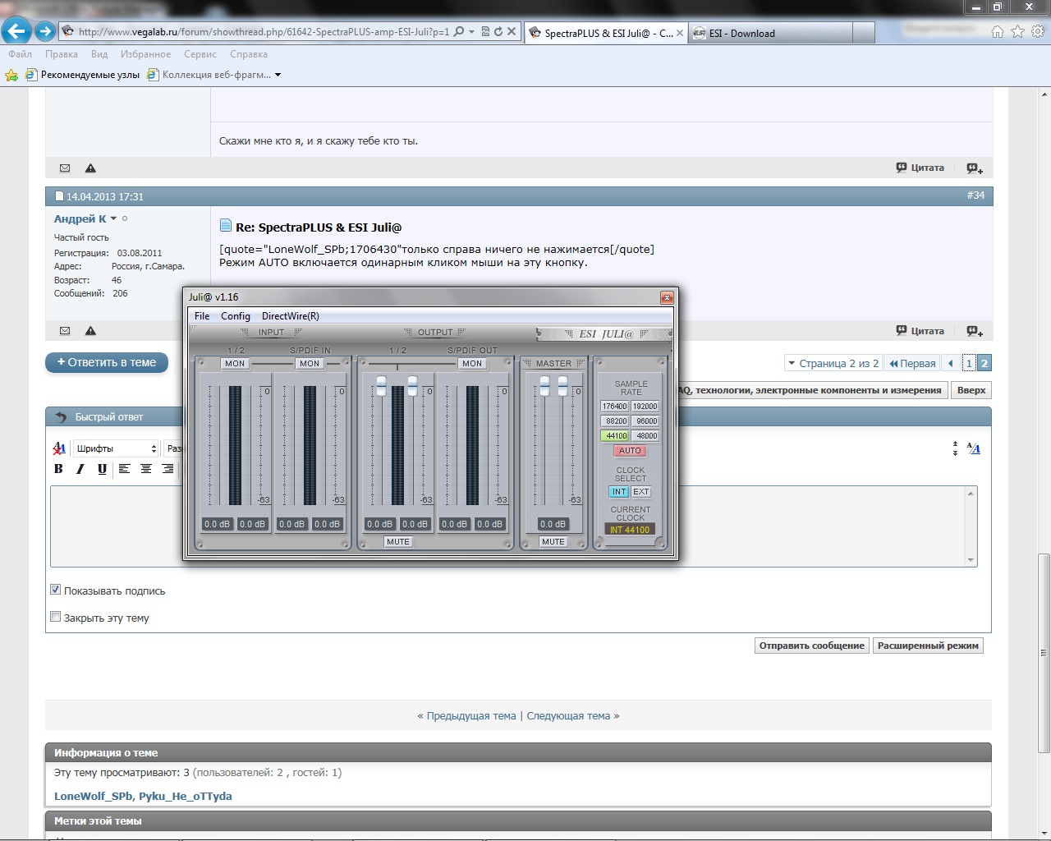This screenshot has height=841, width=1051.
Task: Mute the MASTER channel in Juli@
Action: 553,542
